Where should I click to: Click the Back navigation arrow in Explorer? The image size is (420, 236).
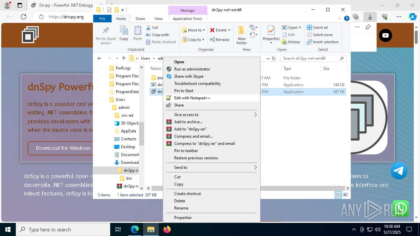pyautogui.click(x=99, y=58)
